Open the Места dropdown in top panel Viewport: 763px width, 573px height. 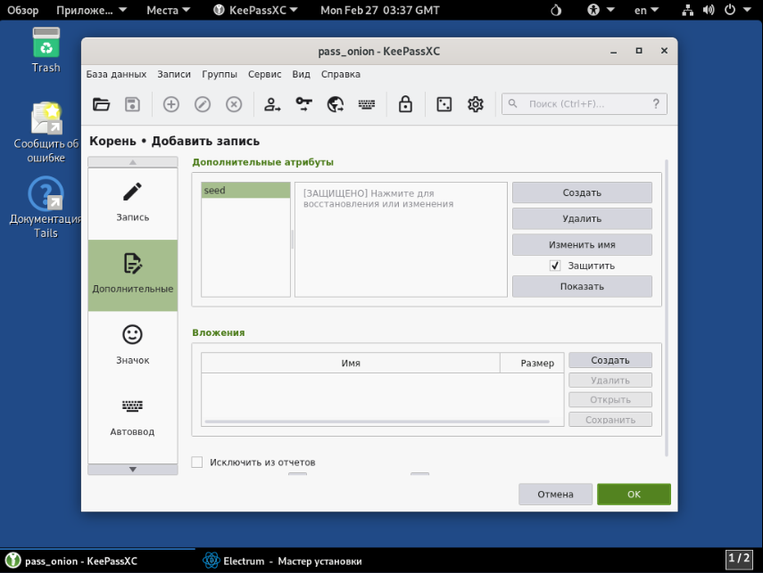(x=168, y=11)
